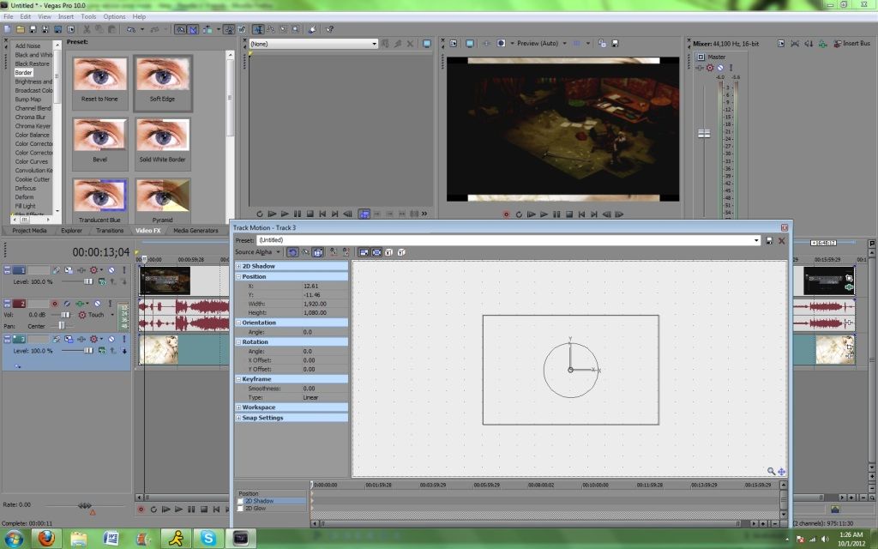Mute video track 3

tap(111, 339)
